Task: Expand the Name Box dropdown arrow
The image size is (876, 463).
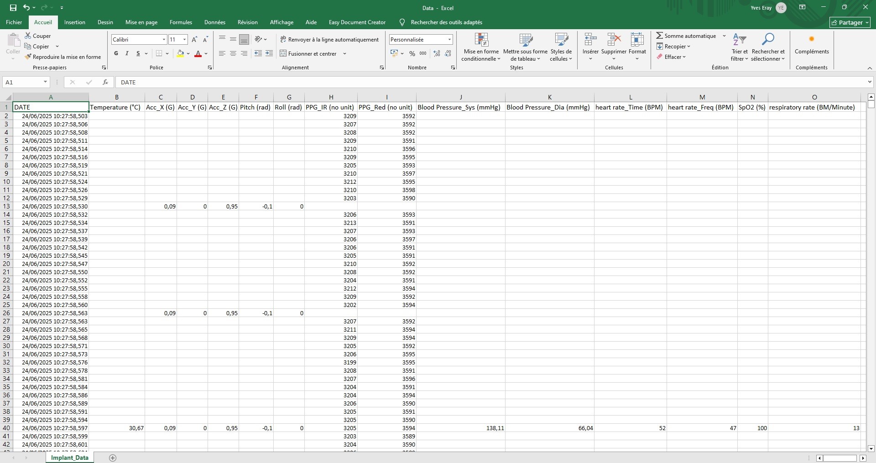Action: [45, 82]
